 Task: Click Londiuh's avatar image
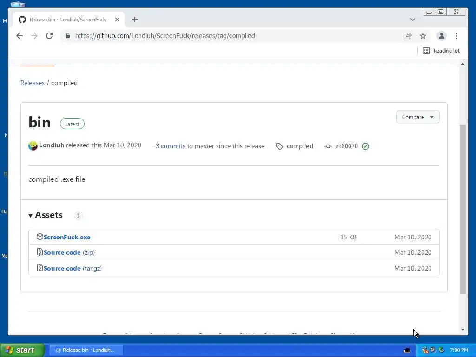33,145
